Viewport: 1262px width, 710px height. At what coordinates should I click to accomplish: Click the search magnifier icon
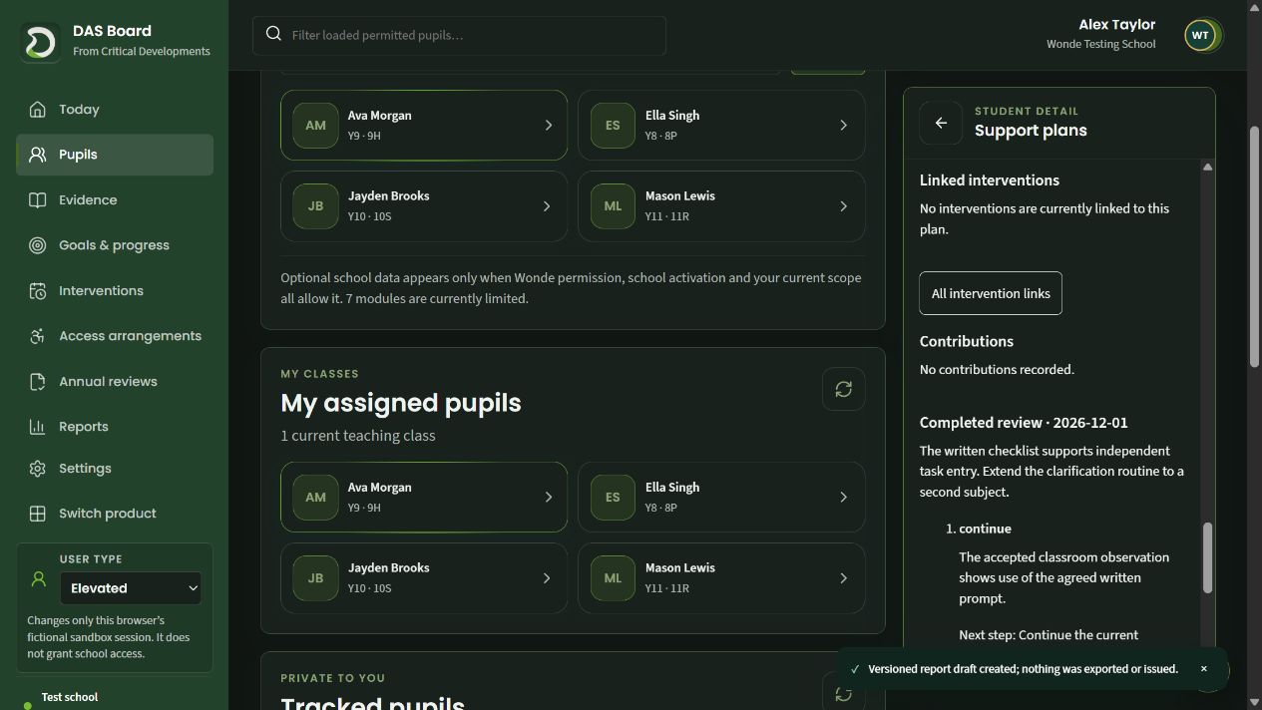273,34
